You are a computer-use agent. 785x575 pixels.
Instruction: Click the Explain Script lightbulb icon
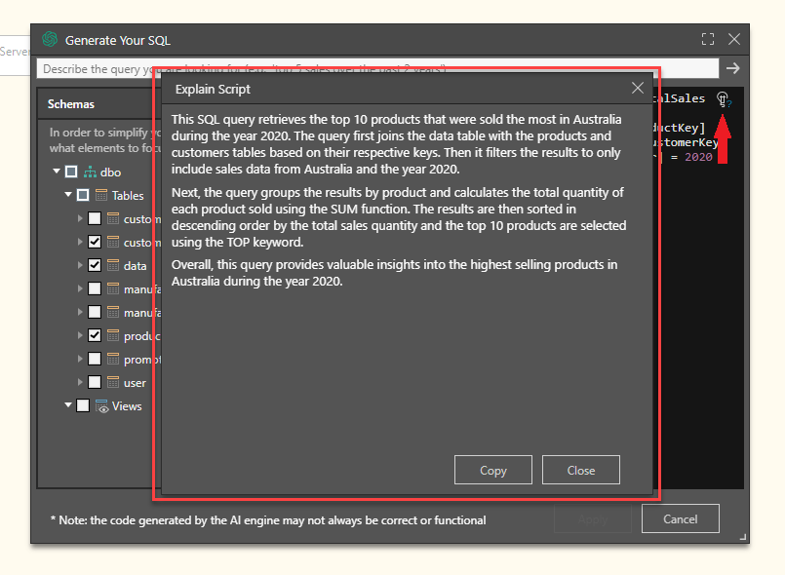[x=722, y=99]
